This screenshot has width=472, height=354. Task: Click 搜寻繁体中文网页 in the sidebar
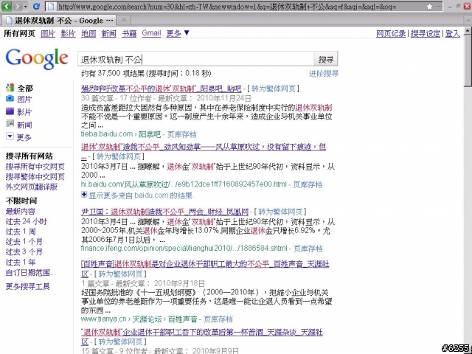pos(35,177)
